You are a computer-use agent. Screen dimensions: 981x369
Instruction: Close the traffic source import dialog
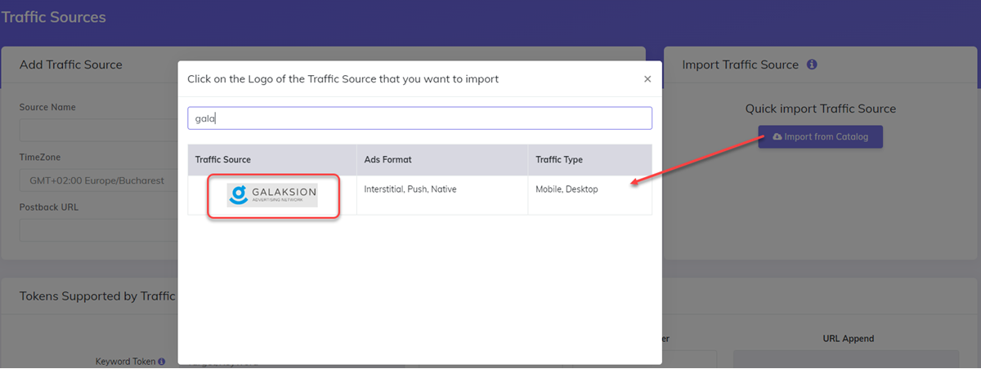[x=647, y=79]
